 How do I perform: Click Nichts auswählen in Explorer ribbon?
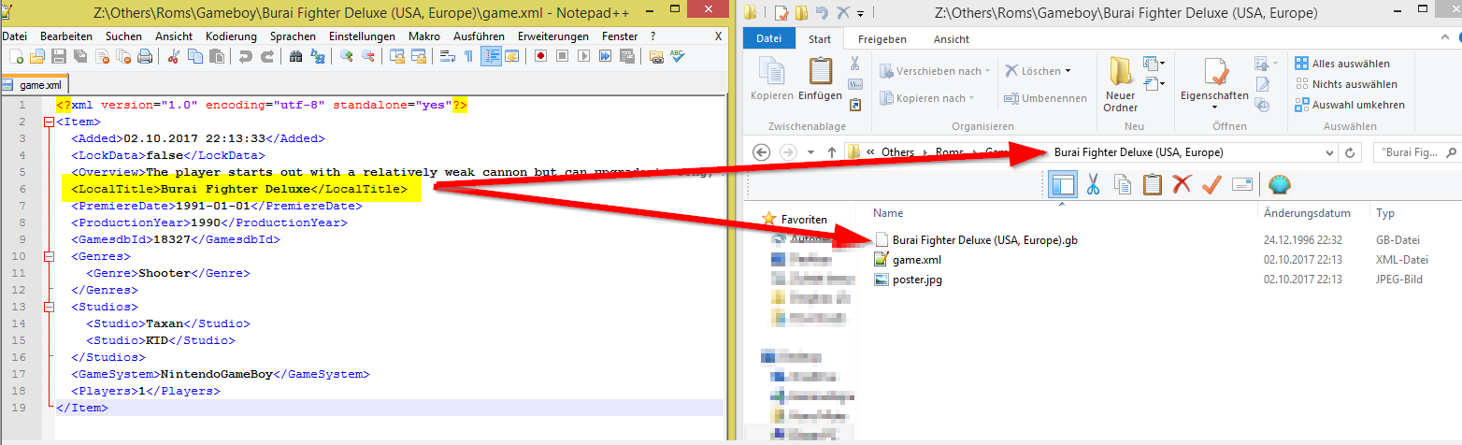[1346, 84]
